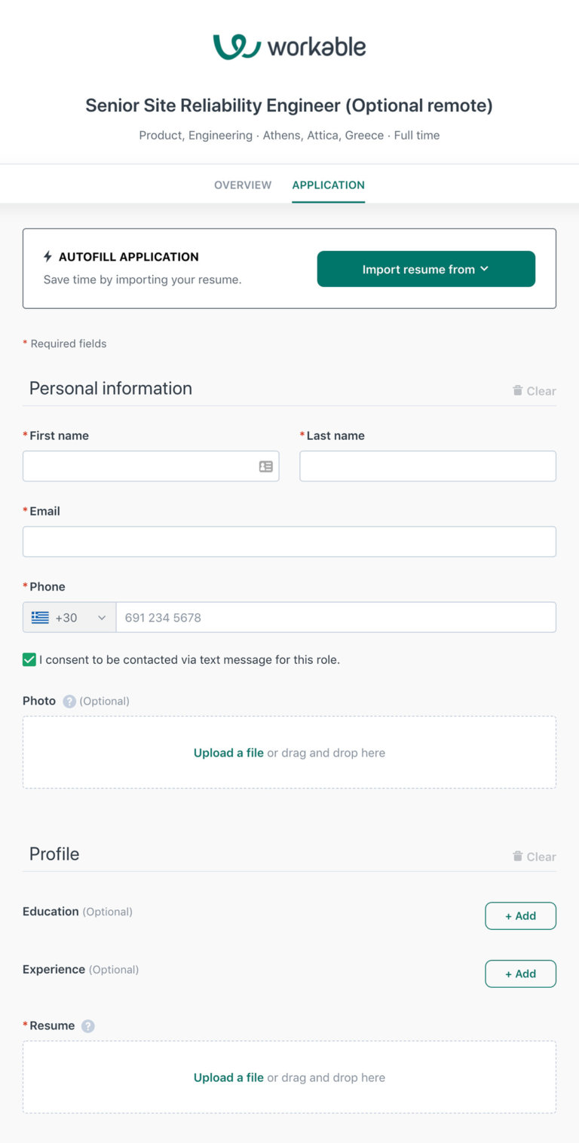Click the Email input field

289,541
